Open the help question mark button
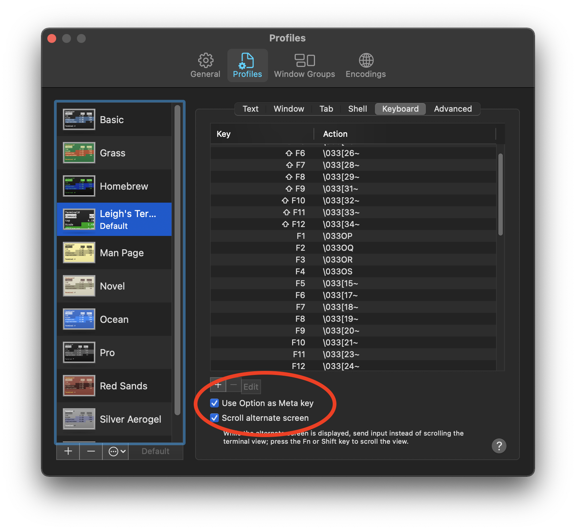 (499, 446)
